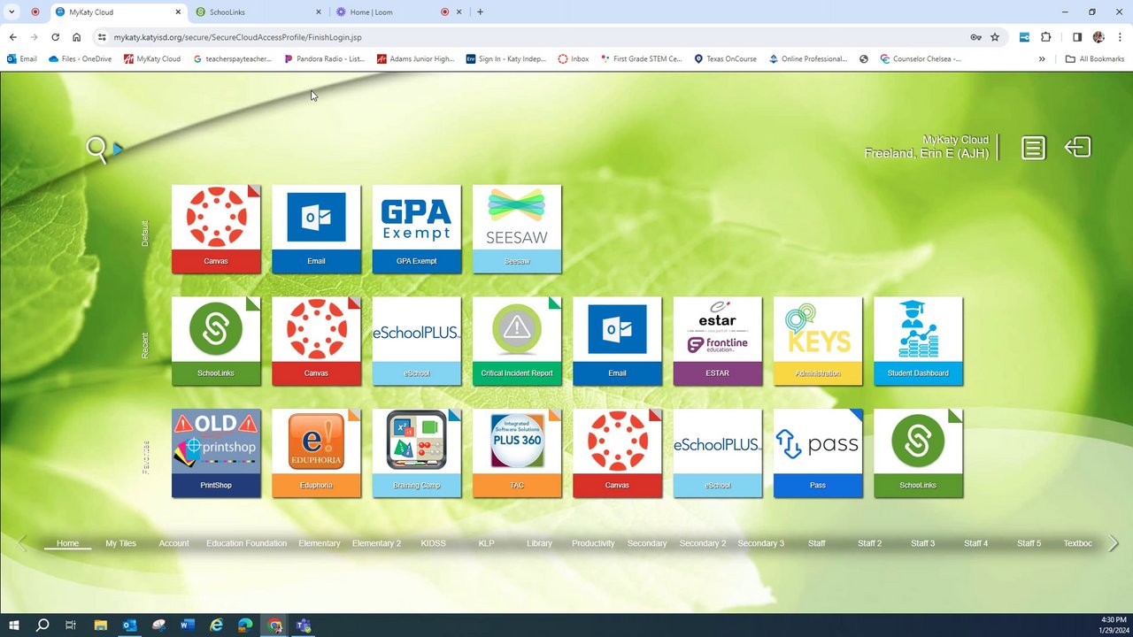1133x637 pixels.
Task: Switch to Education Foundation tab
Action: tap(247, 543)
